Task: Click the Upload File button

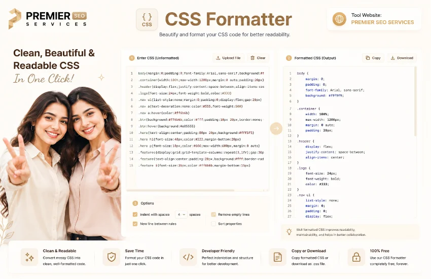Action: pyautogui.click(x=228, y=58)
